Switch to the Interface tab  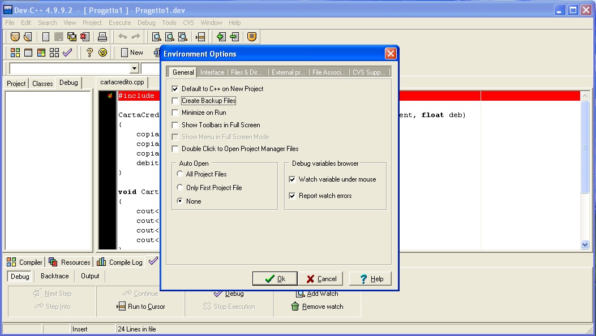click(212, 72)
